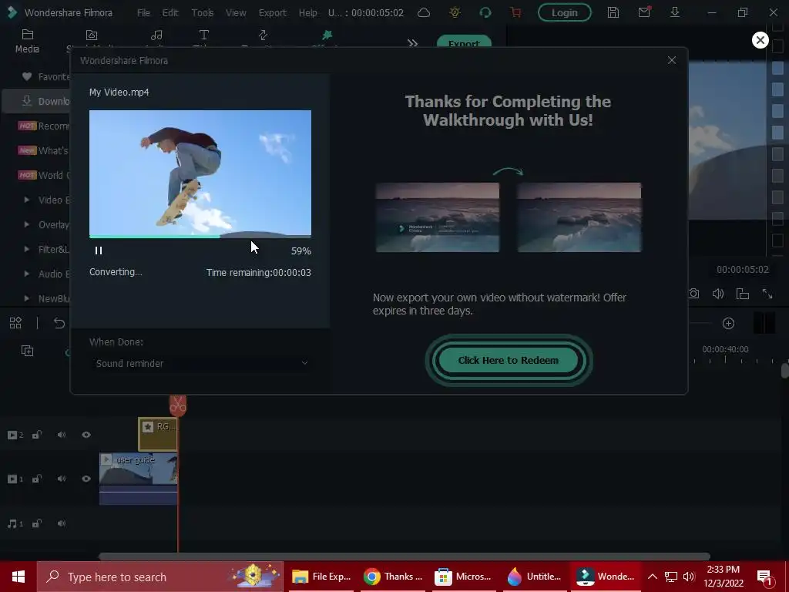
Task: Click the lightbulb tips icon
Action: click(x=455, y=12)
